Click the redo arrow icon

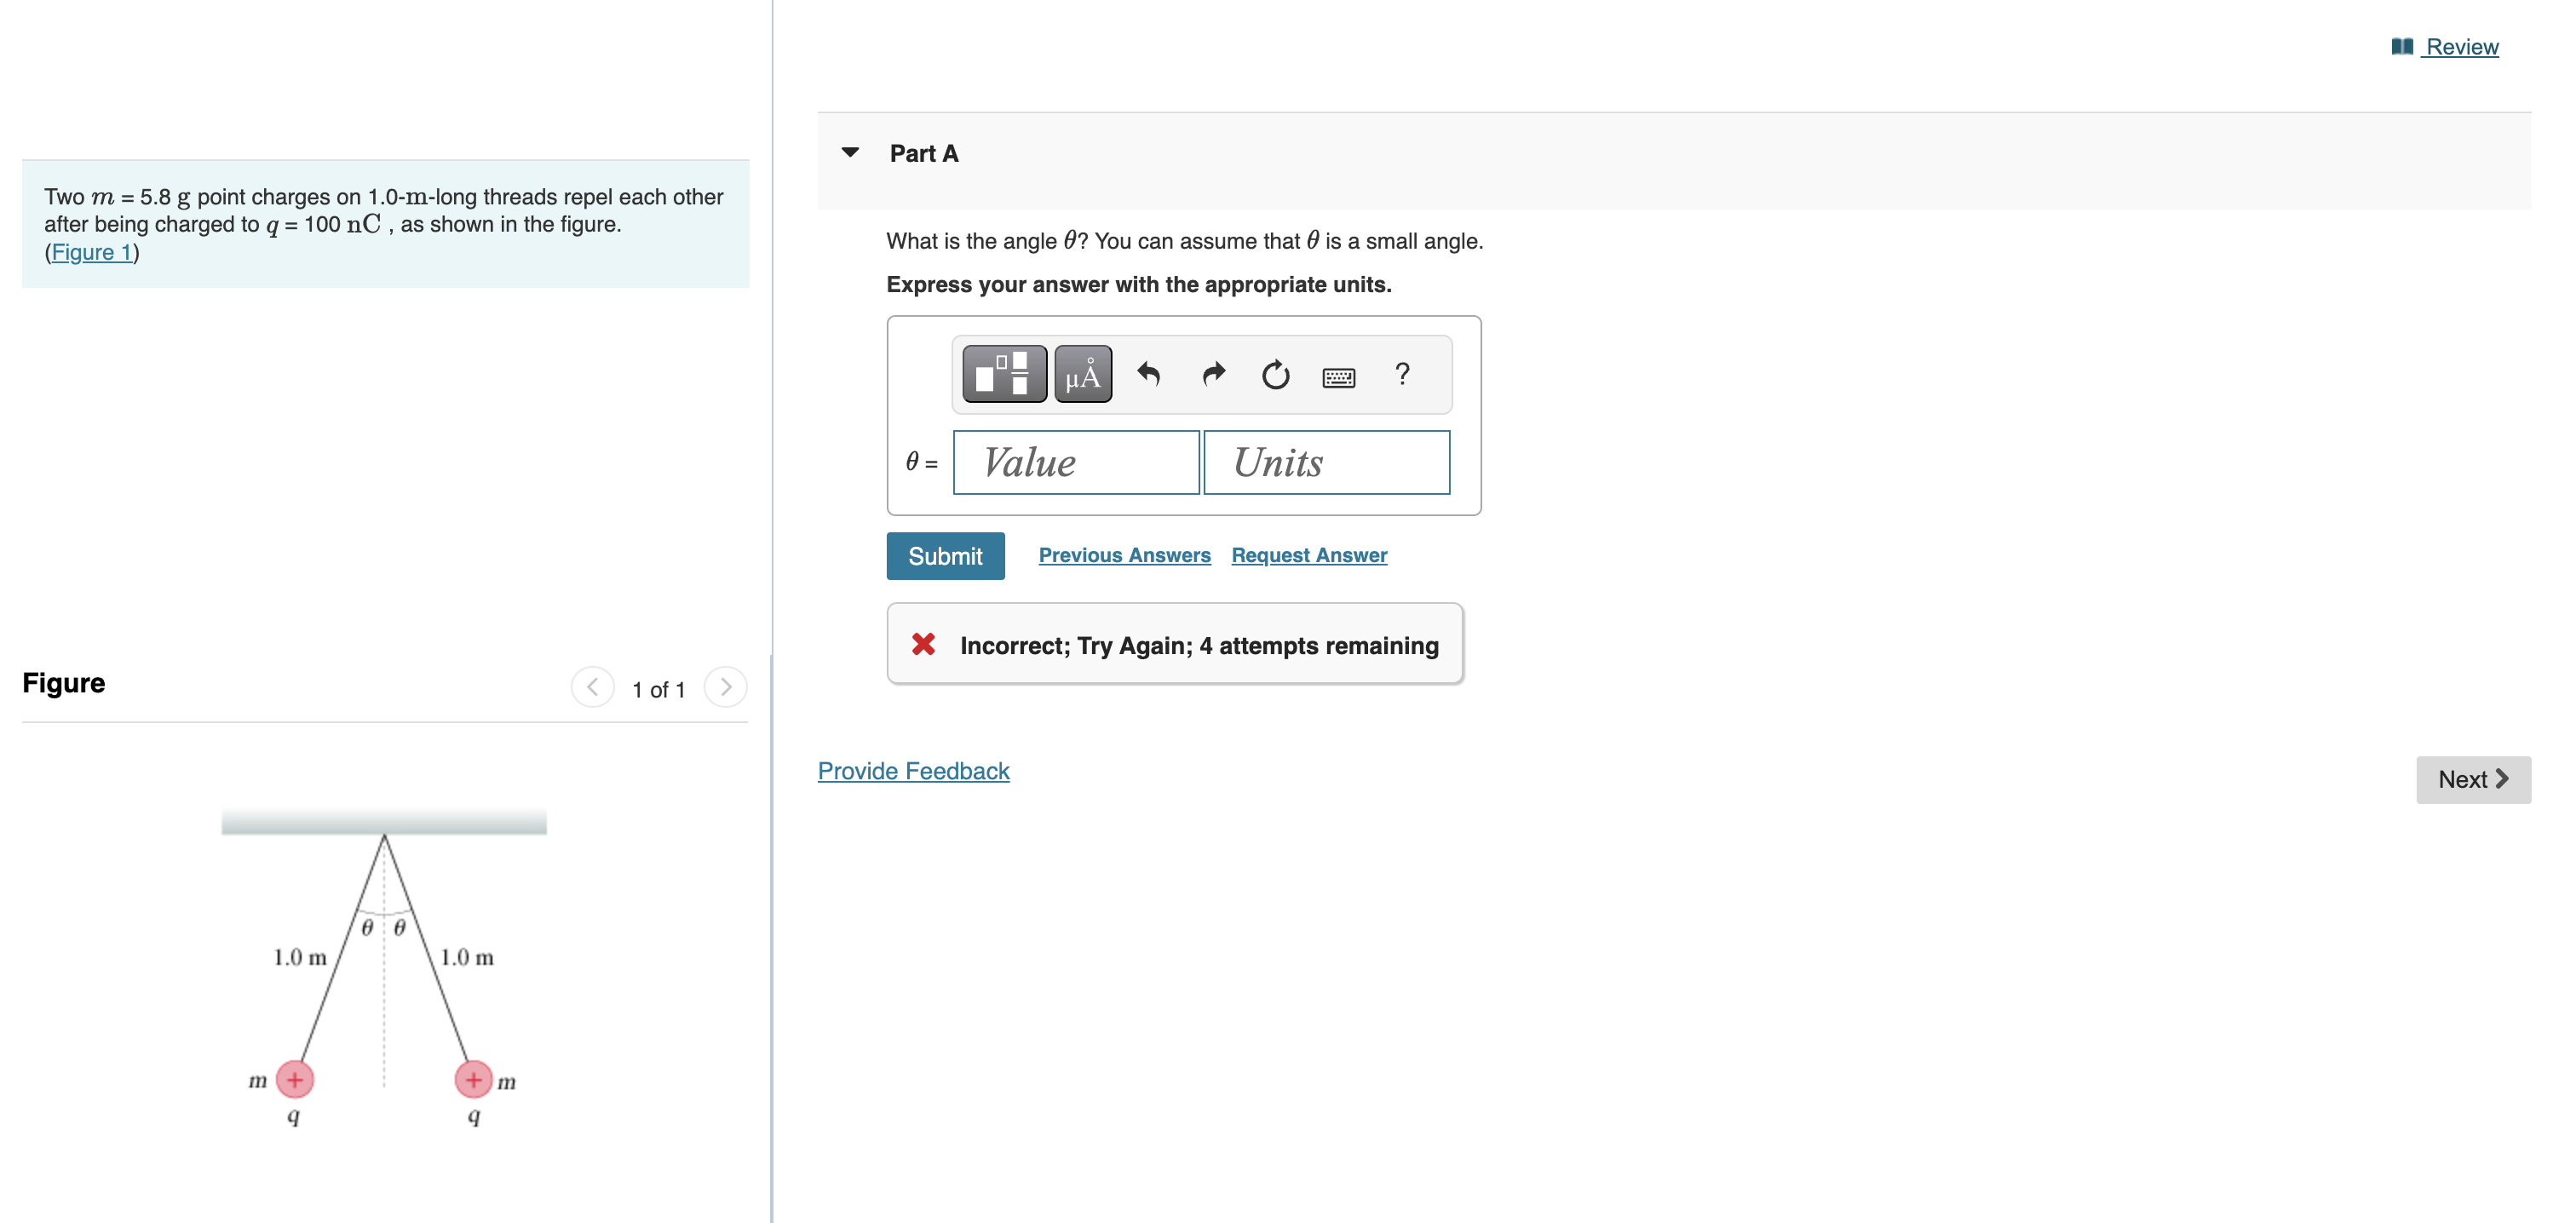[x=1212, y=374]
